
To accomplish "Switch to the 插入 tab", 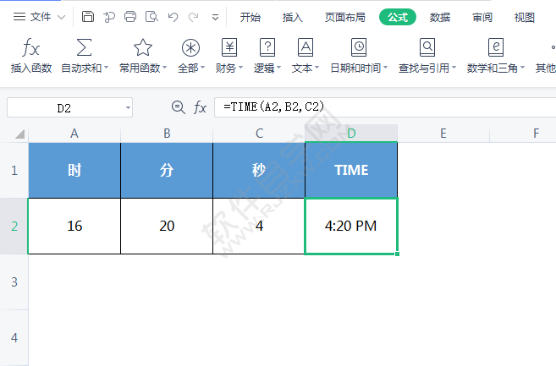I will (x=293, y=17).
